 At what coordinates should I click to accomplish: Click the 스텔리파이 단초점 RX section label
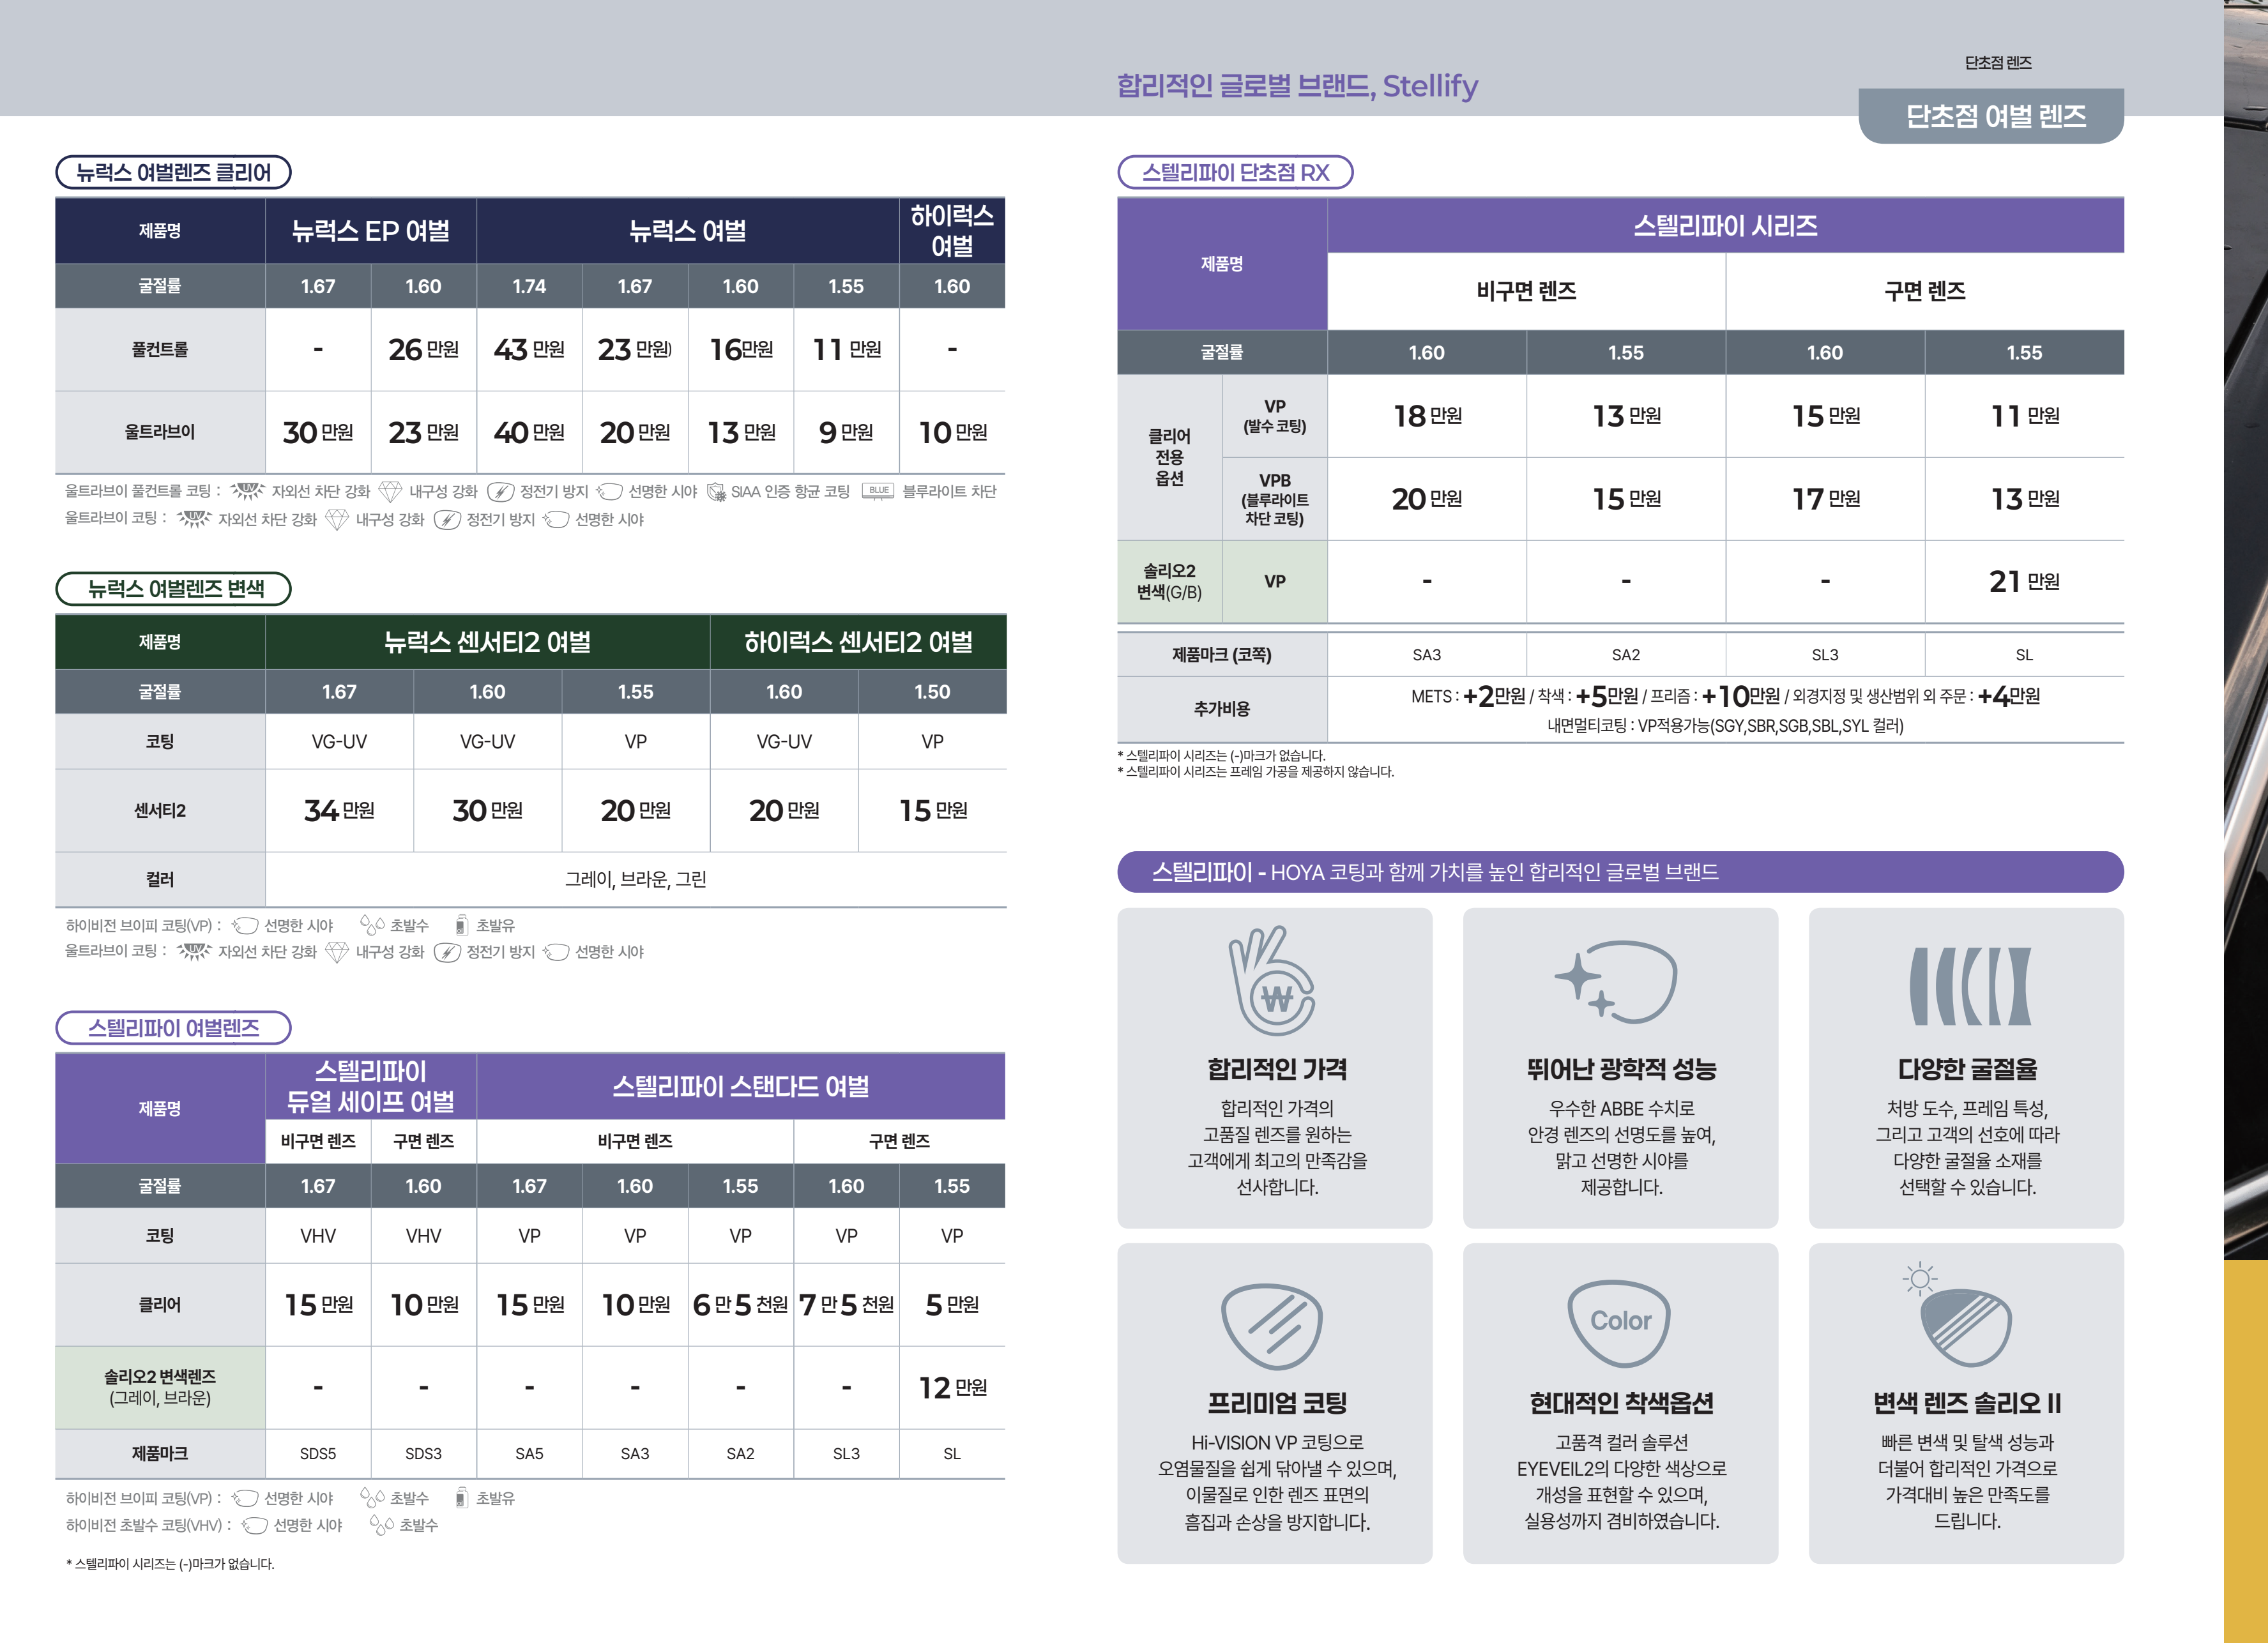(1235, 172)
